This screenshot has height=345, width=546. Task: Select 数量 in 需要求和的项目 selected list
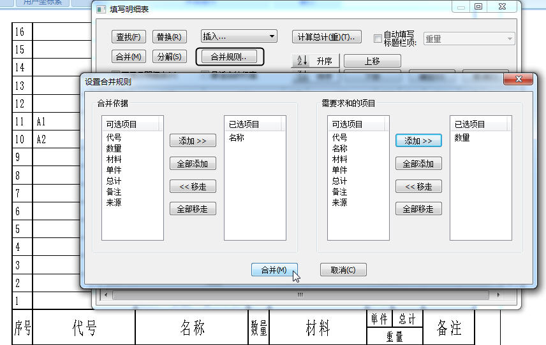pos(462,137)
